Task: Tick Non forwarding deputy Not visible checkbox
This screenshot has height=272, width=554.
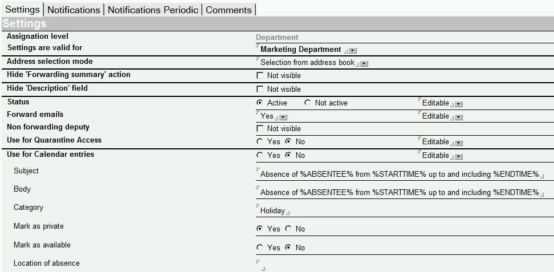Action: 260,129
